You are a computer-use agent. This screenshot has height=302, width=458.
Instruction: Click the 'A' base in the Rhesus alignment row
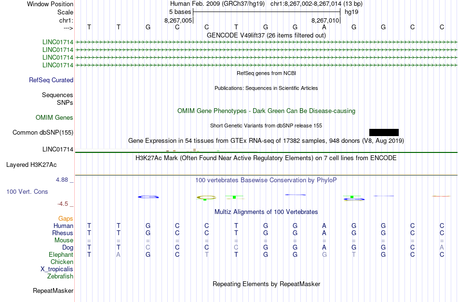pyautogui.click(x=324, y=233)
